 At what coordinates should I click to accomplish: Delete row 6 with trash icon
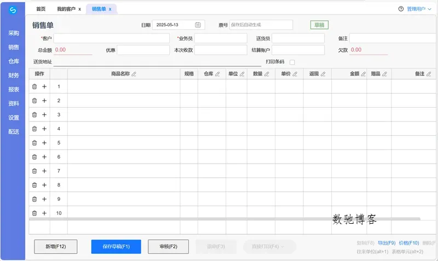[x=34, y=157]
